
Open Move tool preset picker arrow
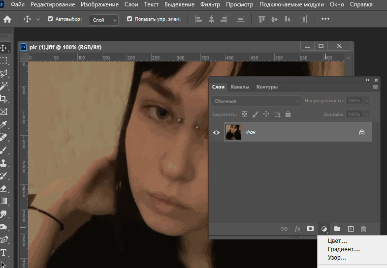click(38, 19)
